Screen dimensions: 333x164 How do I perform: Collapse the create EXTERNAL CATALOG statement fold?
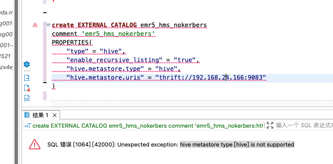pyautogui.click(x=48, y=25)
